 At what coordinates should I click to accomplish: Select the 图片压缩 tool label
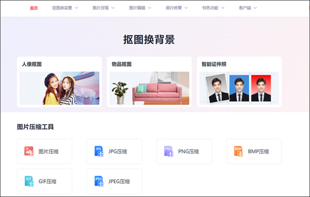click(48, 152)
